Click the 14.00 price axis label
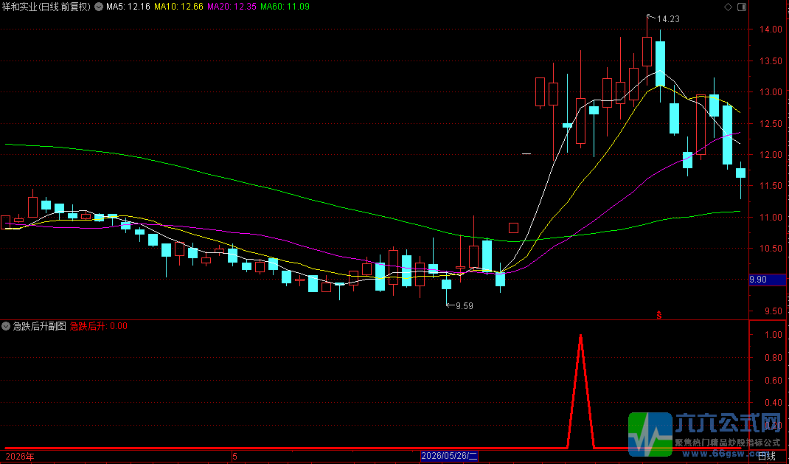Viewport: 789px width, 464px height. 771,30
